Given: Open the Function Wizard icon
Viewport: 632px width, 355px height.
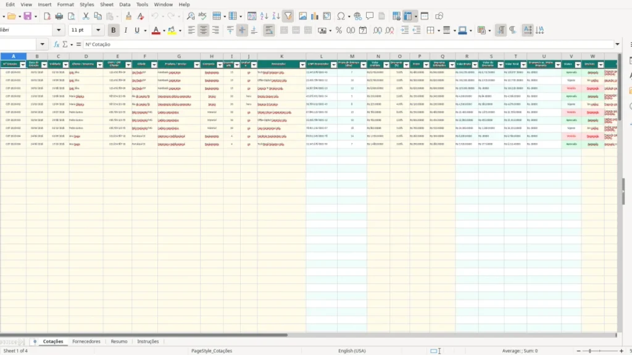Looking at the screenshot, I should [56, 44].
